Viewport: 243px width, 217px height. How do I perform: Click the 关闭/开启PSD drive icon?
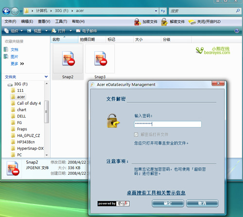point(192,22)
